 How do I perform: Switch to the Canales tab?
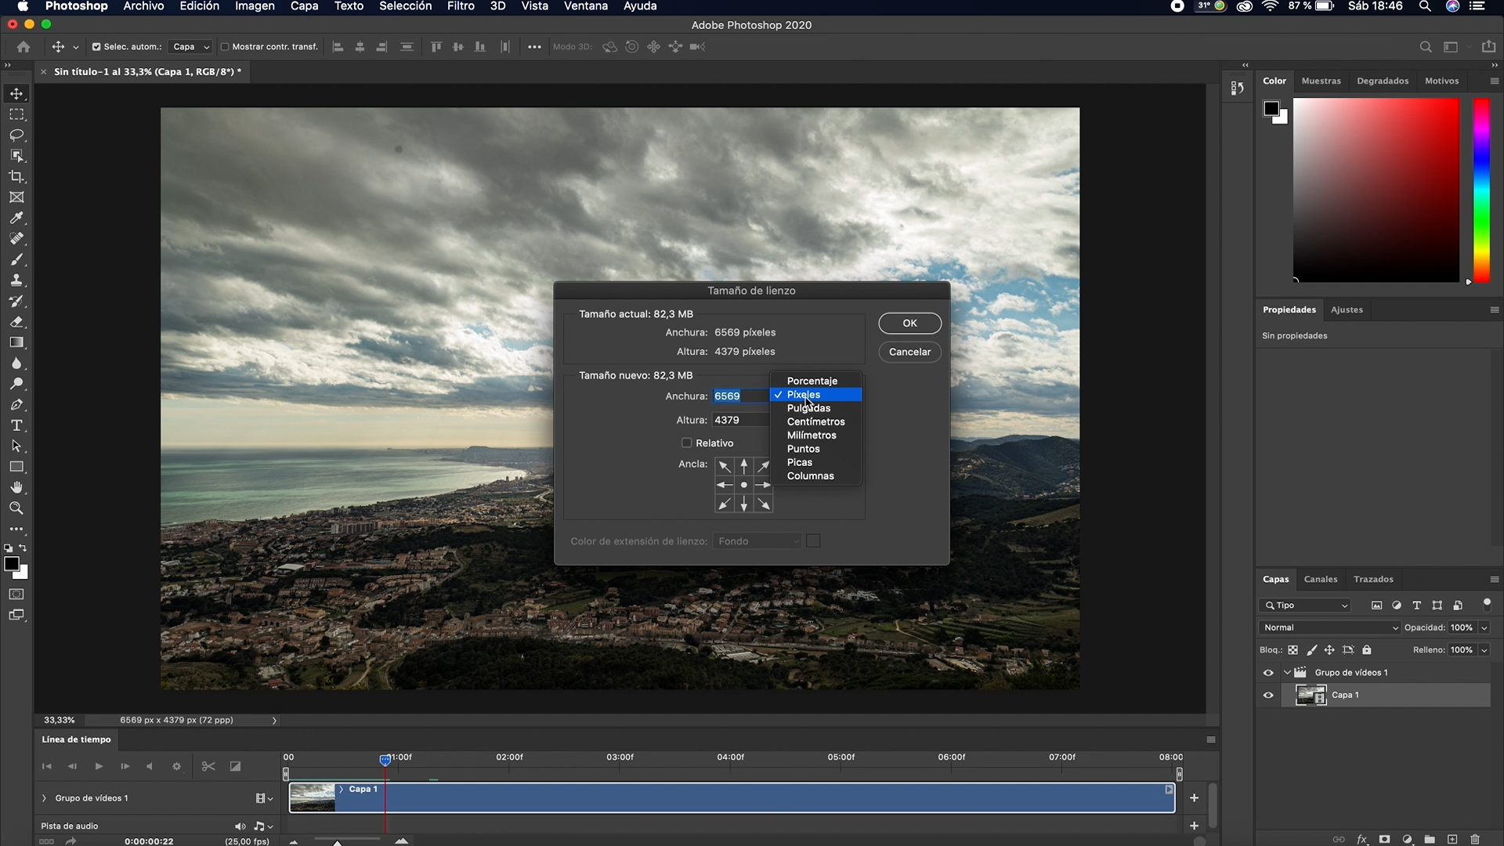pyautogui.click(x=1321, y=579)
